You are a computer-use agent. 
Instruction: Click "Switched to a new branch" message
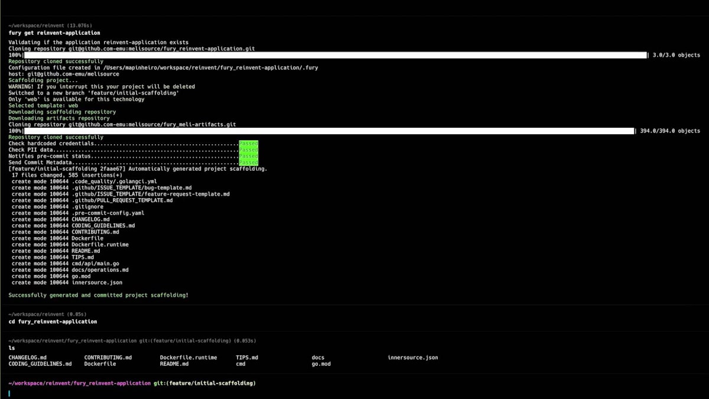(x=93, y=93)
